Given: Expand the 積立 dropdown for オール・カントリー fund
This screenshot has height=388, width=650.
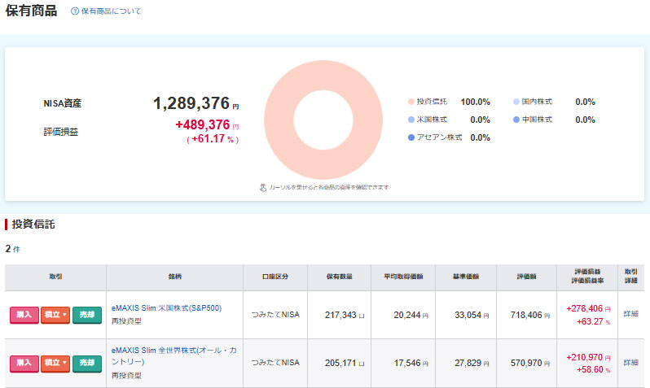Looking at the screenshot, I should tap(55, 362).
